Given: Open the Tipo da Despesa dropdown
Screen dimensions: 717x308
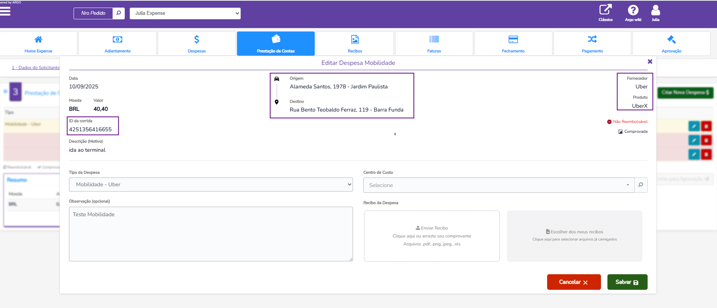Looking at the screenshot, I should pyautogui.click(x=211, y=185).
